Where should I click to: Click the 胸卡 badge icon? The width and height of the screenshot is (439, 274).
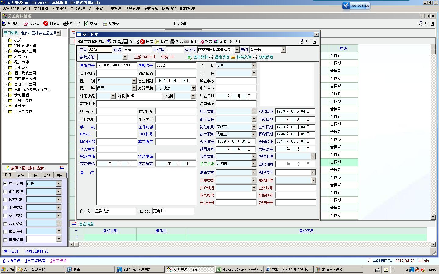187,42
